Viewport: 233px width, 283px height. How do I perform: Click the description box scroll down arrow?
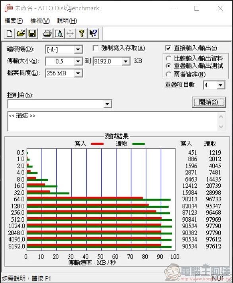(x=221, y=127)
